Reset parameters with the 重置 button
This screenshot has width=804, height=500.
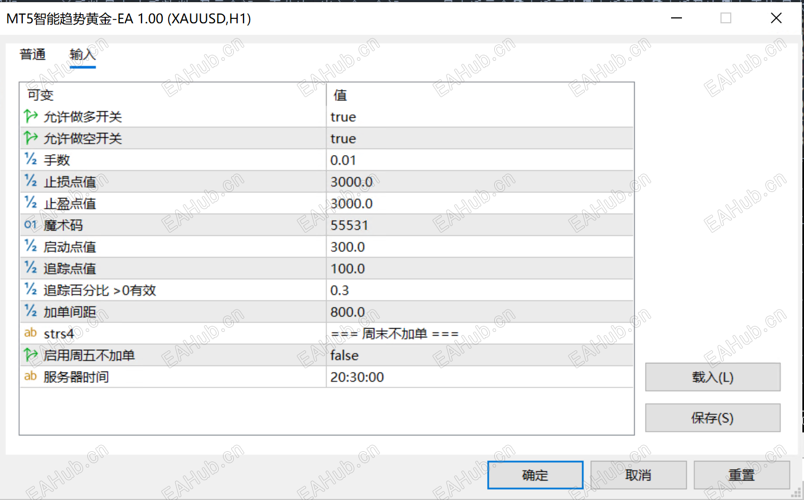tap(742, 475)
